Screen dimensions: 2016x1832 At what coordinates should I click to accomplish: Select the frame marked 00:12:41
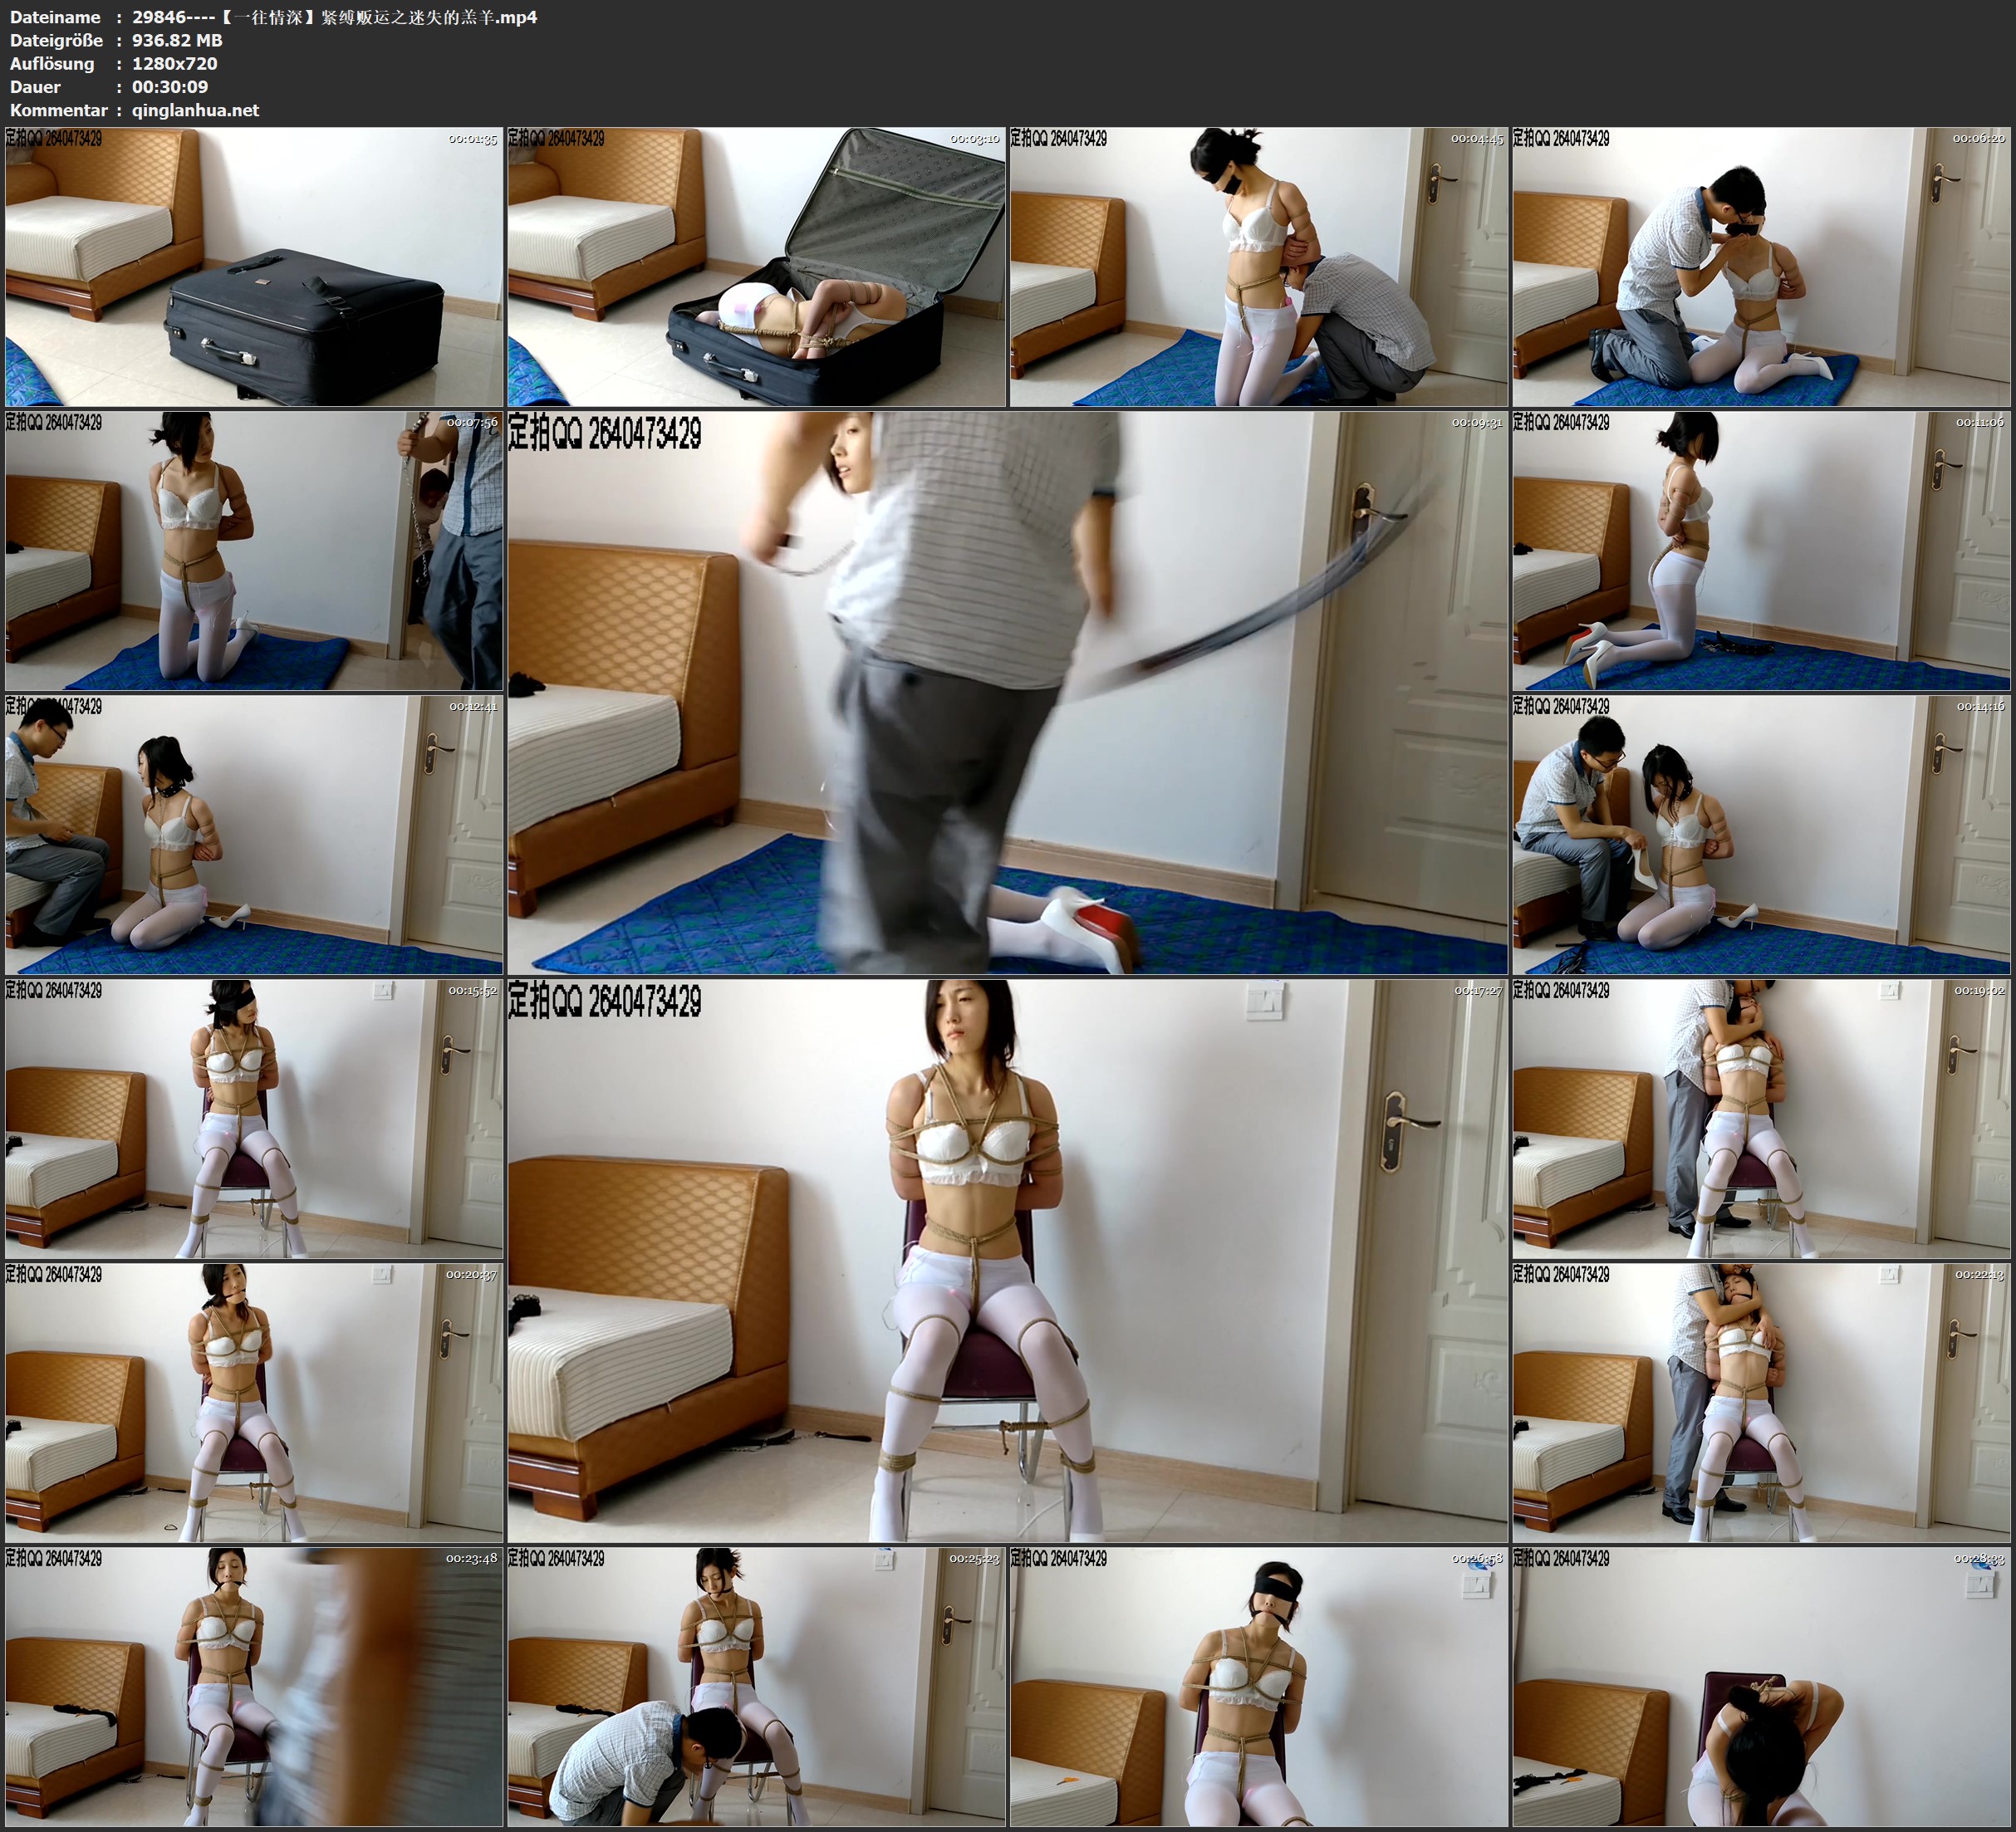254,835
